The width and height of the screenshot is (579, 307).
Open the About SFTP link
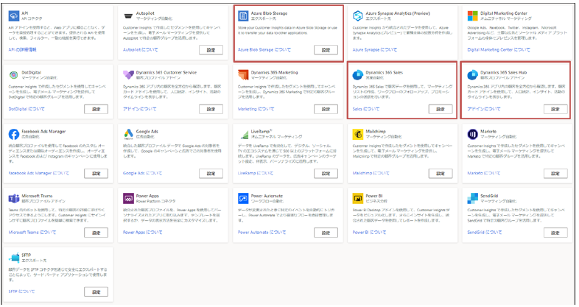[21, 292]
